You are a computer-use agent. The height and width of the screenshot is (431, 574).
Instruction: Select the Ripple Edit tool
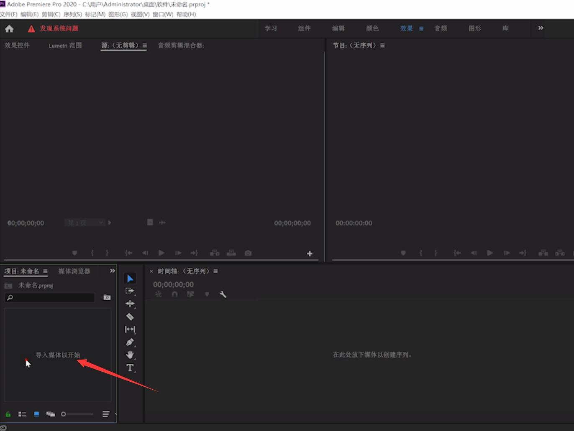[130, 304]
